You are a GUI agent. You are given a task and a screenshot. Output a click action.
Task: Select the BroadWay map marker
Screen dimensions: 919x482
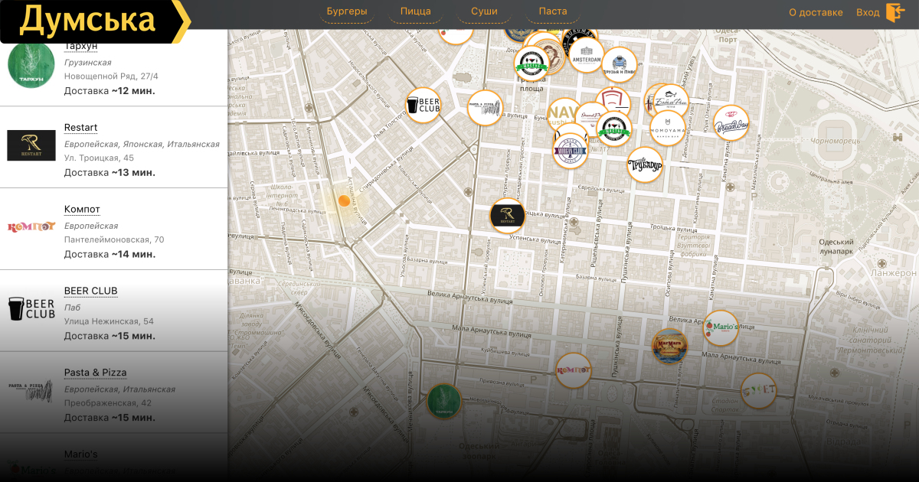[x=731, y=123]
